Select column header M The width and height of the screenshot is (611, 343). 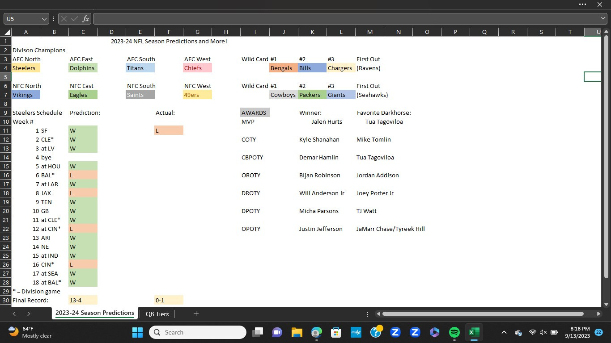click(x=369, y=32)
